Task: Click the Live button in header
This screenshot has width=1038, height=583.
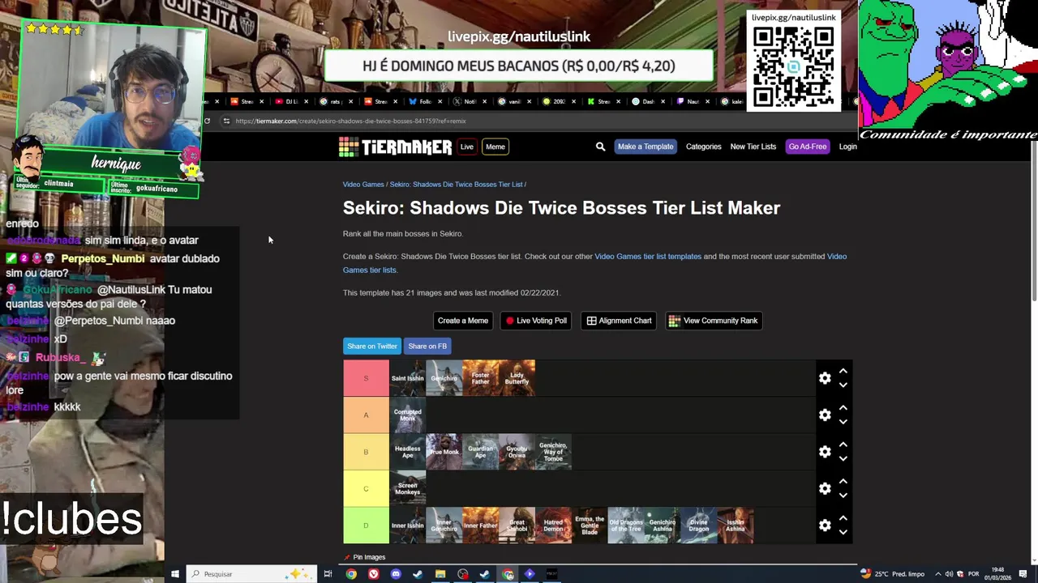Action: (x=467, y=147)
